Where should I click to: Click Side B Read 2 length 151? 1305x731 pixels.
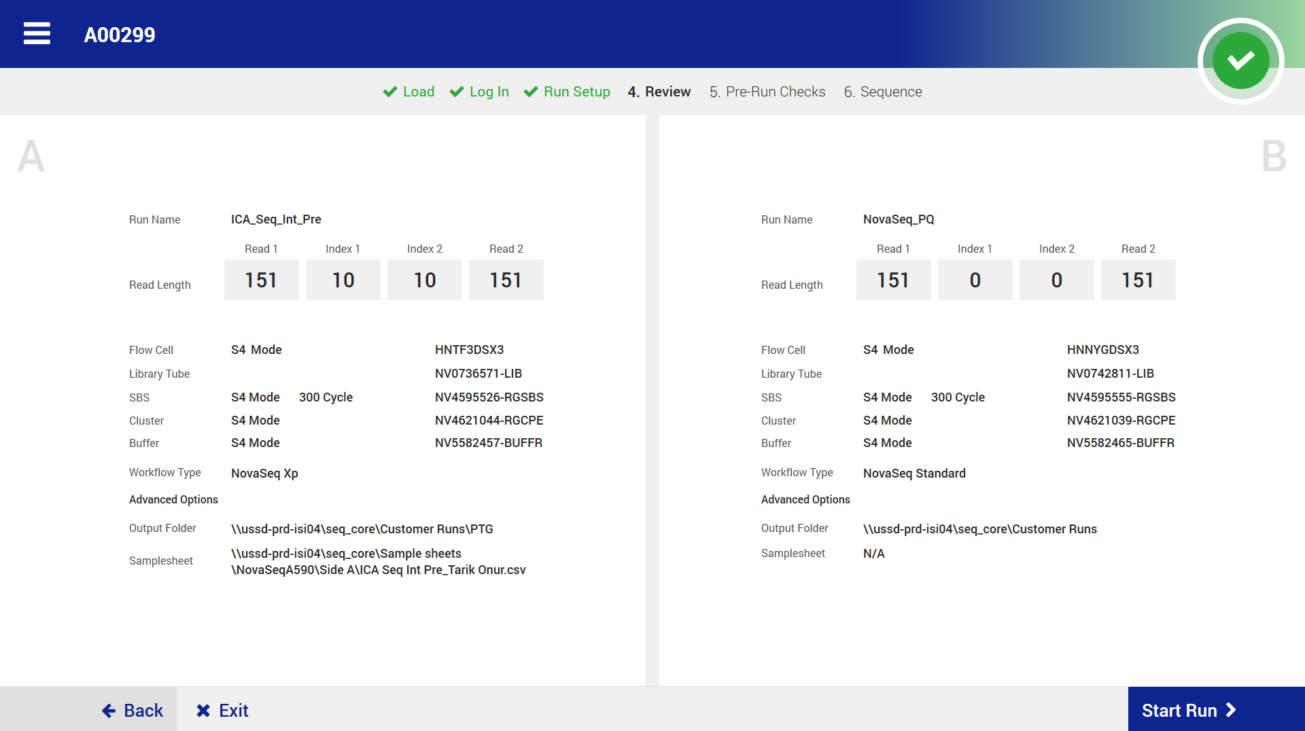1138,280
